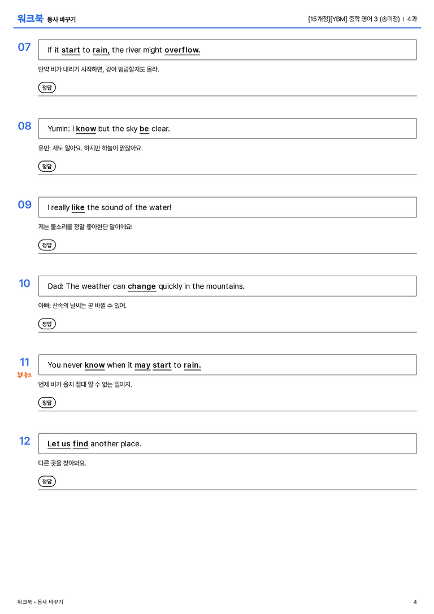Click the underlined word 'be' in question 08

pos(144,129)
